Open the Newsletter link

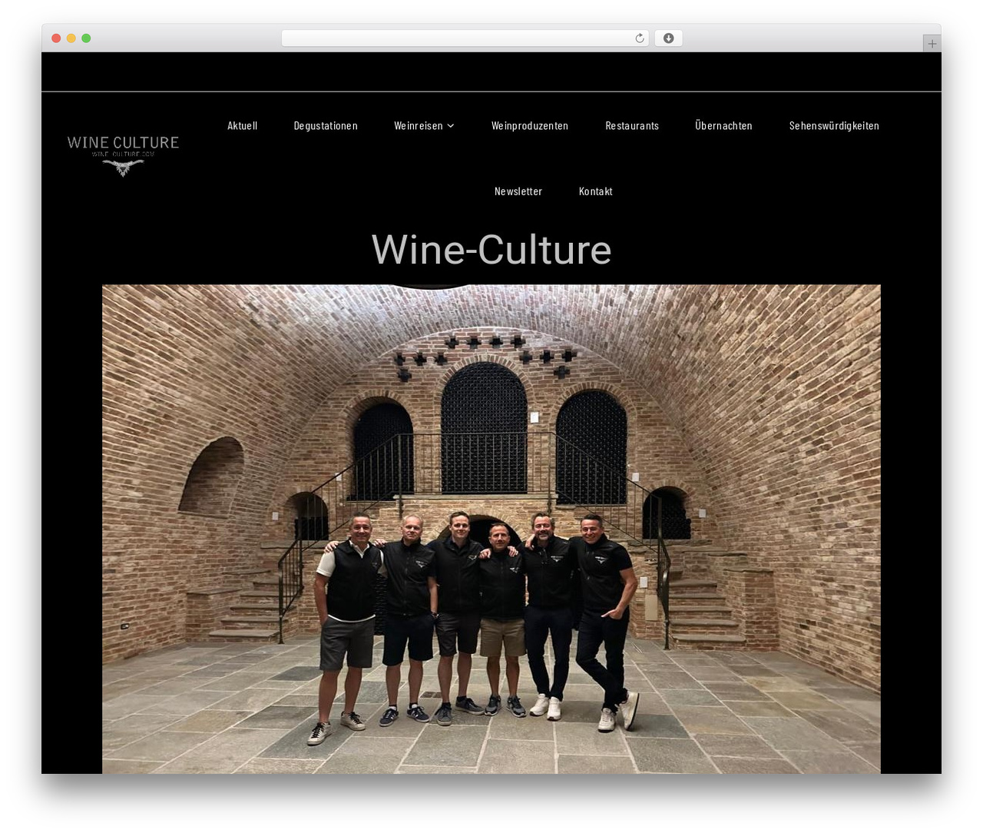[x=518, y=191]
